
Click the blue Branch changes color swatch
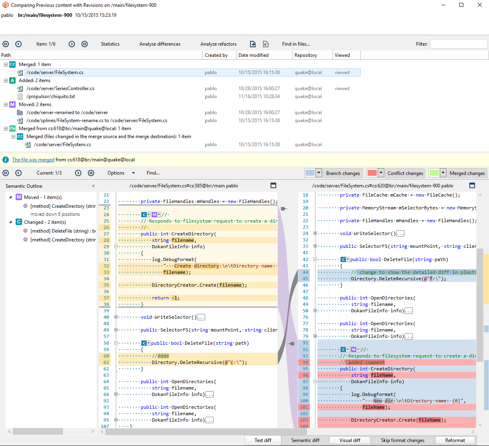click(310, 173)
